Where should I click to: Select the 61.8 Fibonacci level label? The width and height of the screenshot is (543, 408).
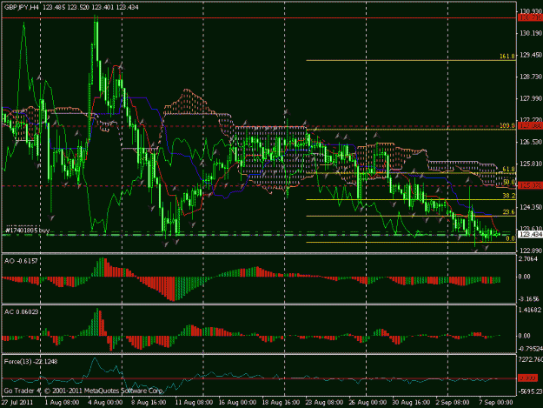coord(508,169)
